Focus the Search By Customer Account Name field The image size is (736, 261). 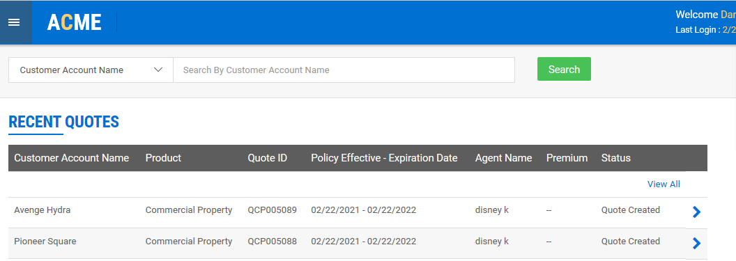tap(344, 70)
